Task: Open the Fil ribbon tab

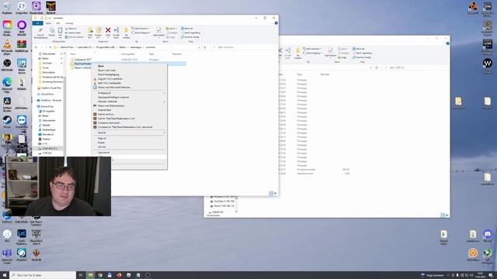Action: 38,23
